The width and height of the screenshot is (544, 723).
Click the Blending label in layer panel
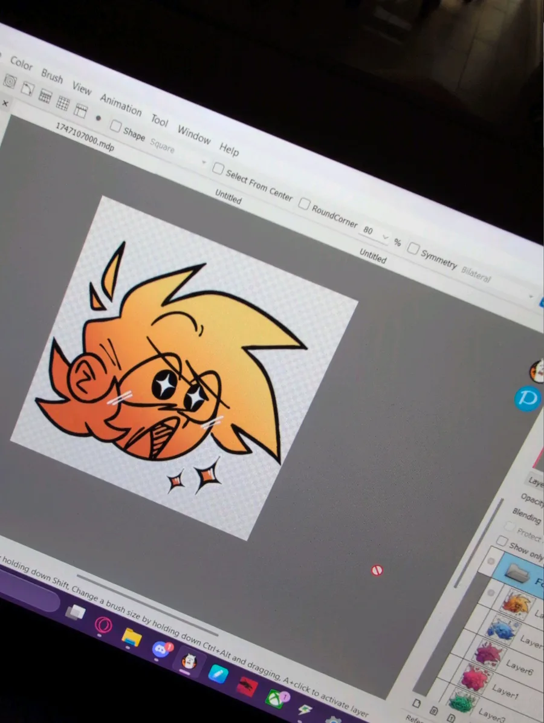point(526,516)
